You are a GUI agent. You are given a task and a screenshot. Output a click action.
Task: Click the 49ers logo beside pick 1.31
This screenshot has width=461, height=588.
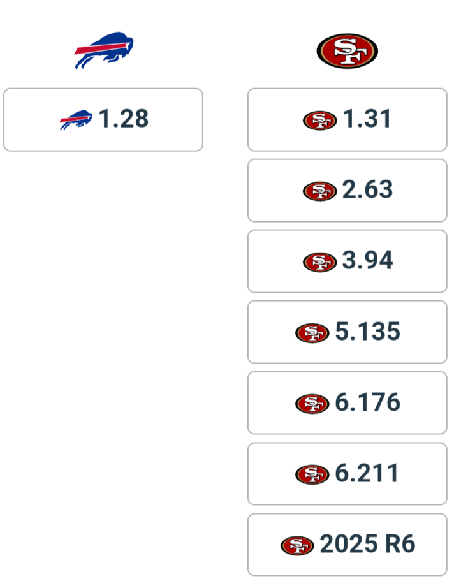[319, 121]
